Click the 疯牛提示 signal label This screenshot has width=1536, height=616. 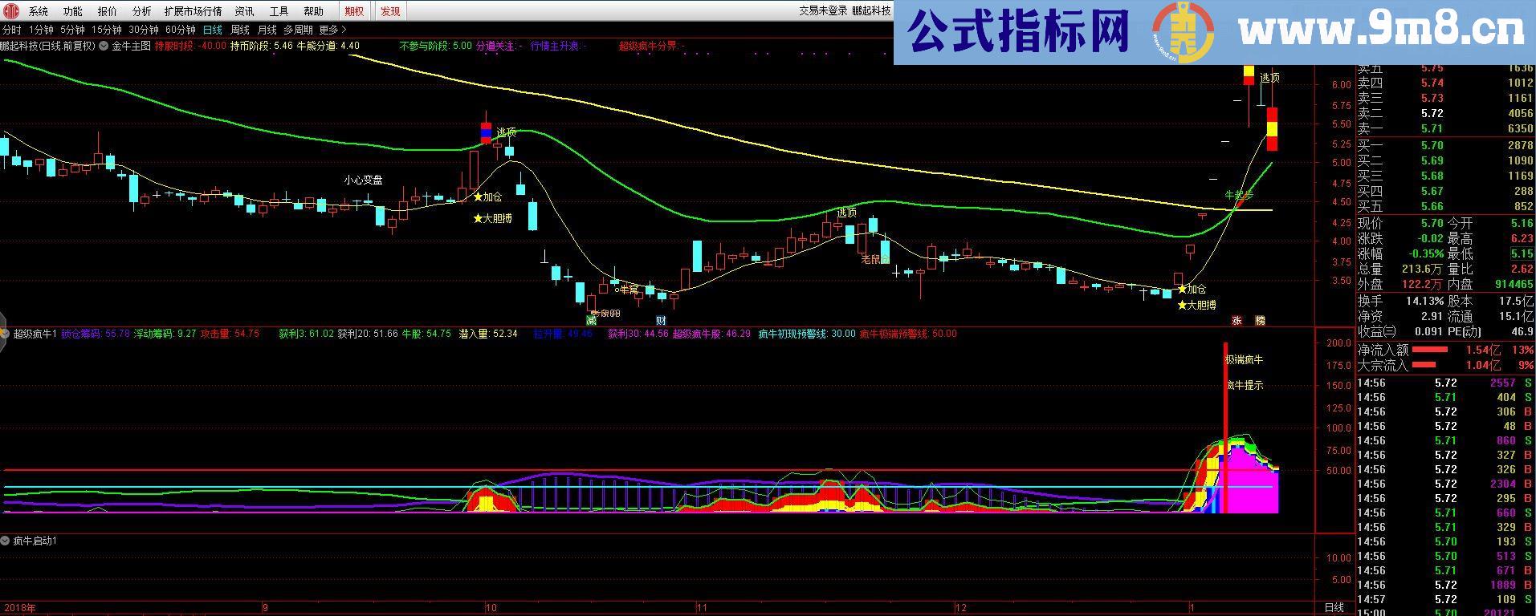coord(1245,385)
